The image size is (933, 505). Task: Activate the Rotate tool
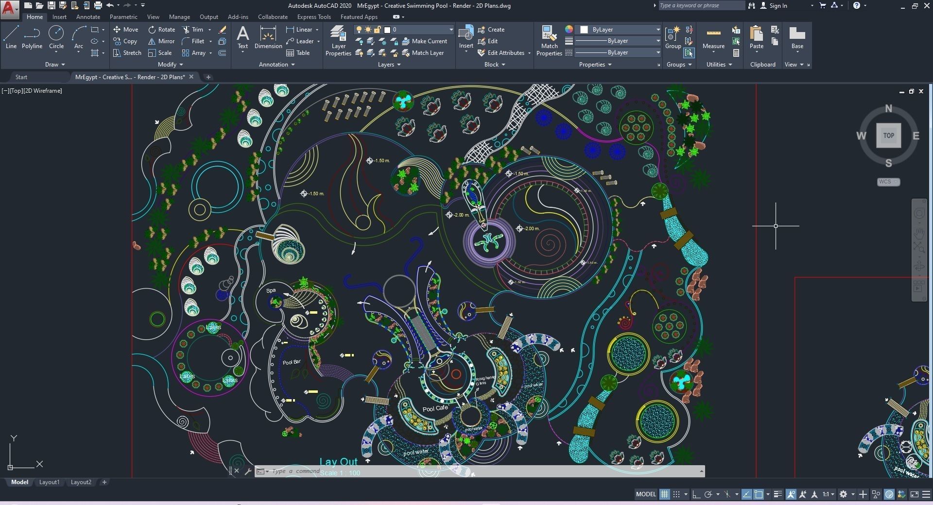pos(161,30)
